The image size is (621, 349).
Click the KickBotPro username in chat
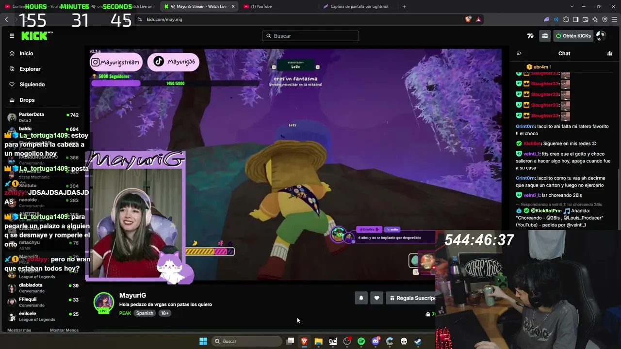[546, 211]
